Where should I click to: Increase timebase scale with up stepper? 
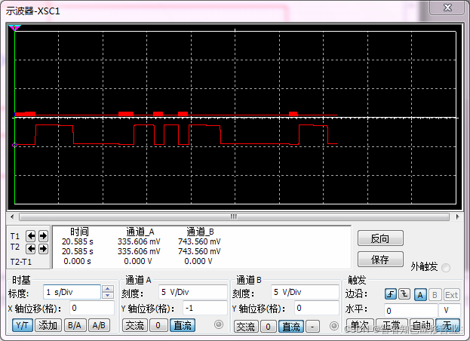click(x=108, y=289)
